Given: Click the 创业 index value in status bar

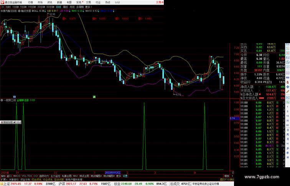Looking at the screenshot, I should click(126, 184).
